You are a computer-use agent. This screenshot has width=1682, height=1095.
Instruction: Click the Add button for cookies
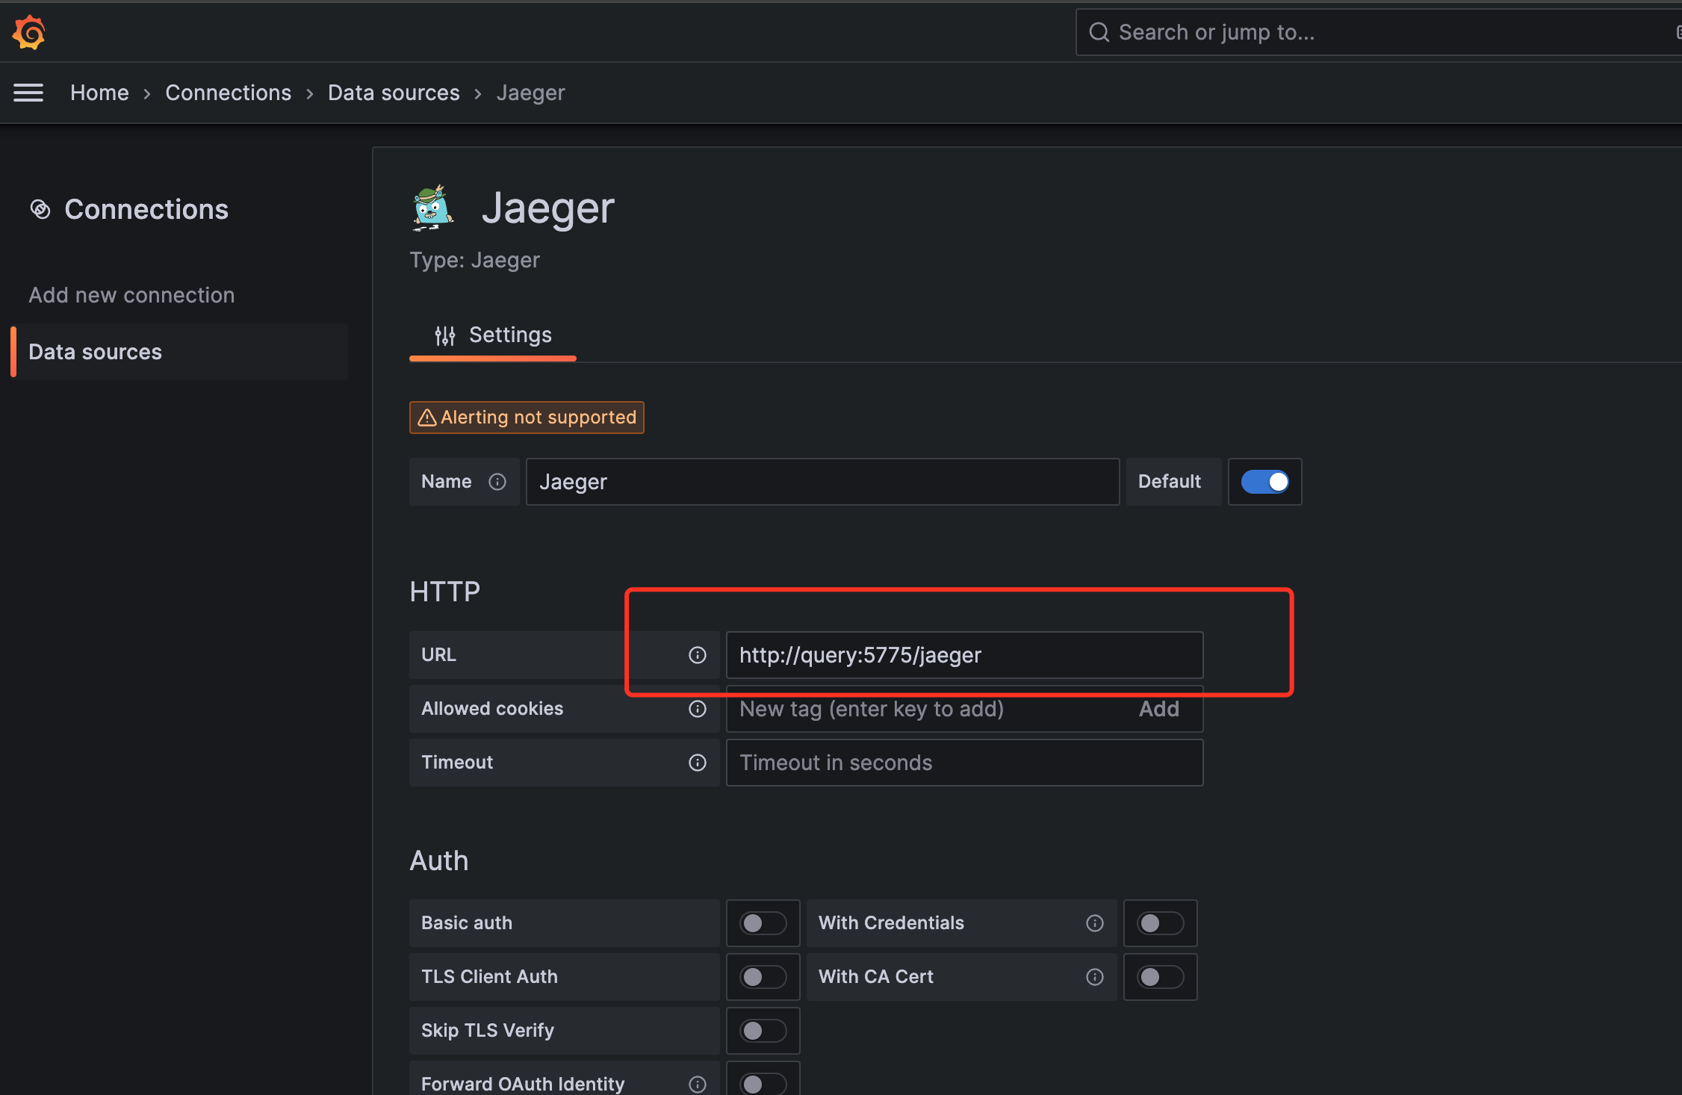point(1158,709)
